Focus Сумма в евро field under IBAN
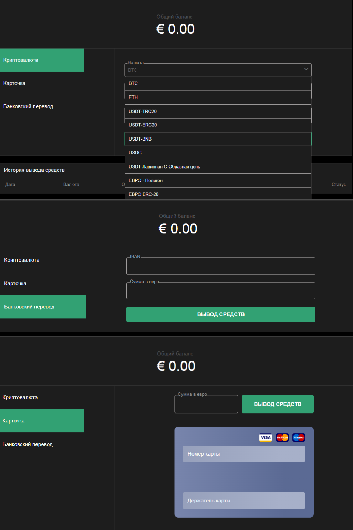353x530 pixels. (221, 291)
